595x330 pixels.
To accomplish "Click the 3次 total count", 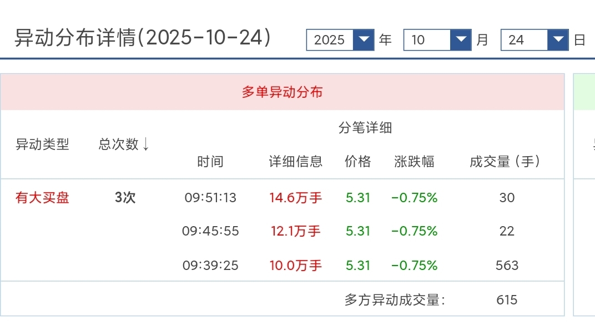I will pos(125,197).
